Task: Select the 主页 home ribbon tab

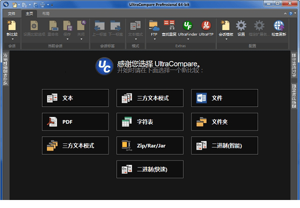Action: [x=29, y=13]
